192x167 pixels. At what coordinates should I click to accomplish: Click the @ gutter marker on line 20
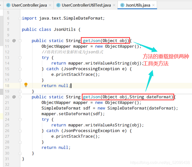(x=14, y=97)
